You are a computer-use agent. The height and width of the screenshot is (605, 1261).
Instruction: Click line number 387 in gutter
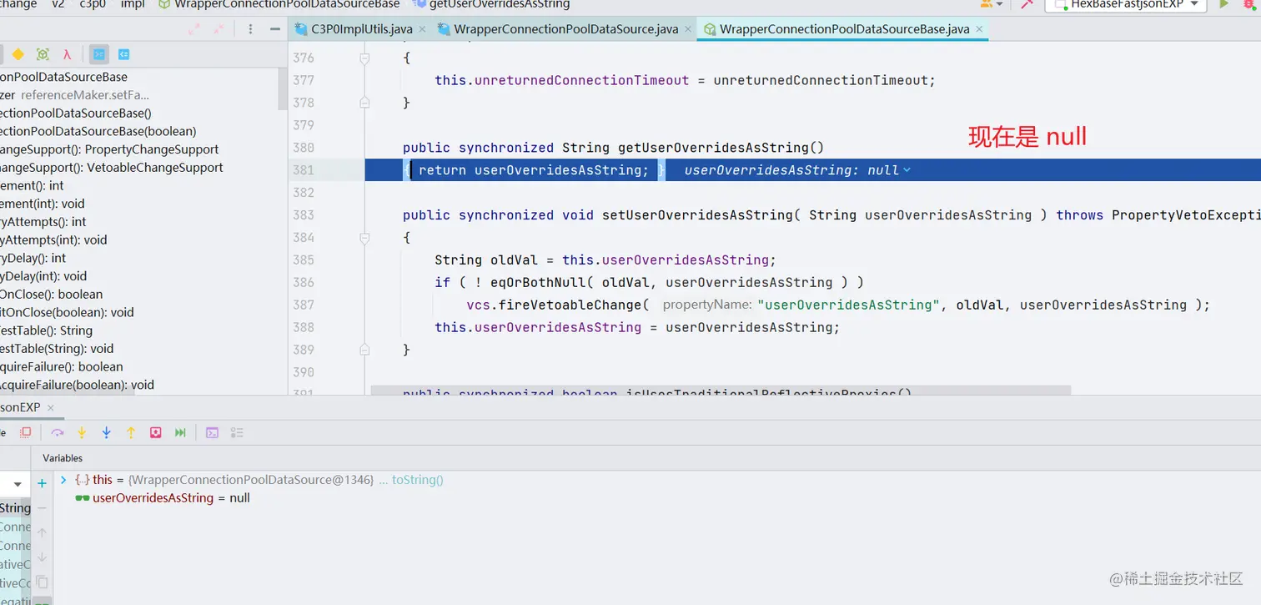click(304, 305)
